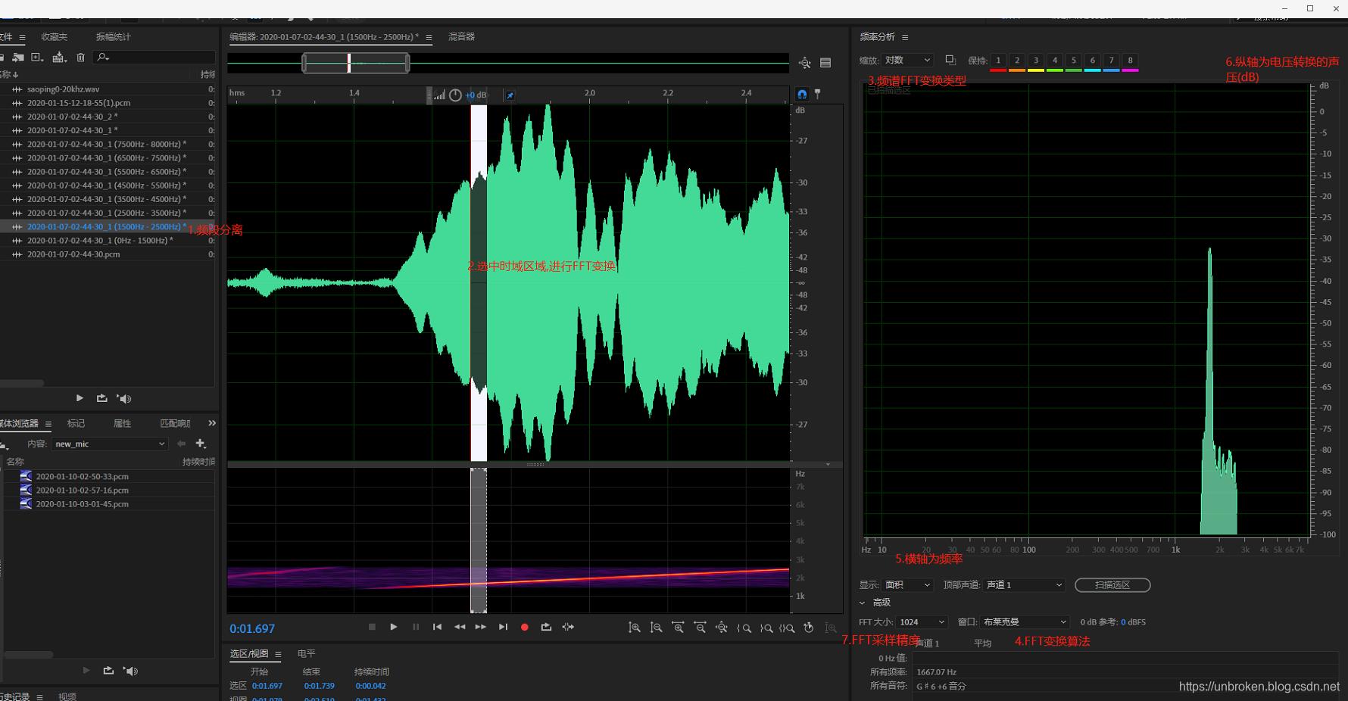The height and width of the screenshot is (701, 1348).
Task: Open the 窗口 window function dropdown
Action: 1024,622
